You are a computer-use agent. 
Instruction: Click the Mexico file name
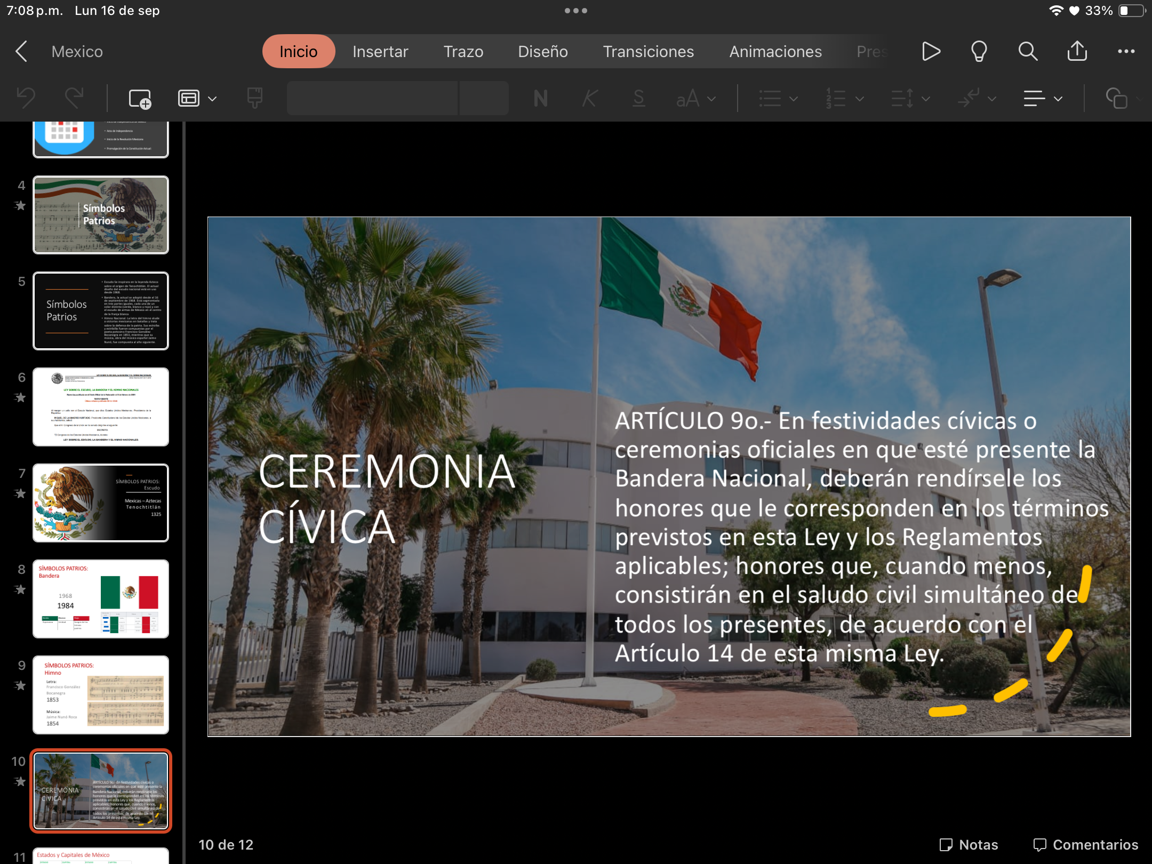pos(77,52)
